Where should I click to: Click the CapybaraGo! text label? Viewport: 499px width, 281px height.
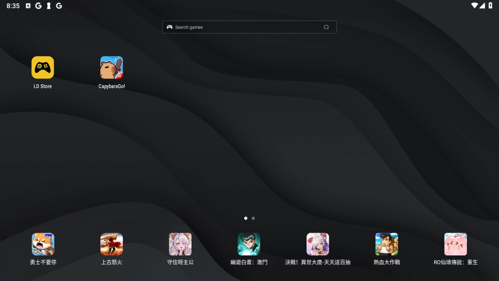point(112,86)
